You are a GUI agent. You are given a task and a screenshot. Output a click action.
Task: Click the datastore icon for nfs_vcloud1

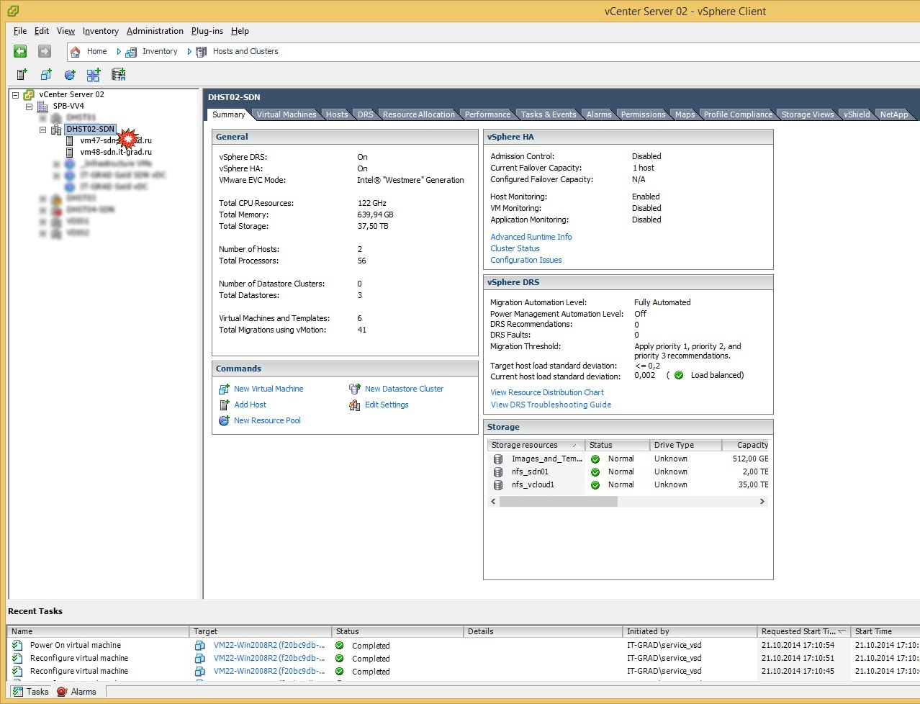point(497,485)
